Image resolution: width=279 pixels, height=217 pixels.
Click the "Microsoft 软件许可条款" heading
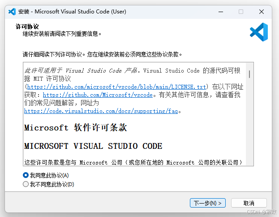click(76, 128)
